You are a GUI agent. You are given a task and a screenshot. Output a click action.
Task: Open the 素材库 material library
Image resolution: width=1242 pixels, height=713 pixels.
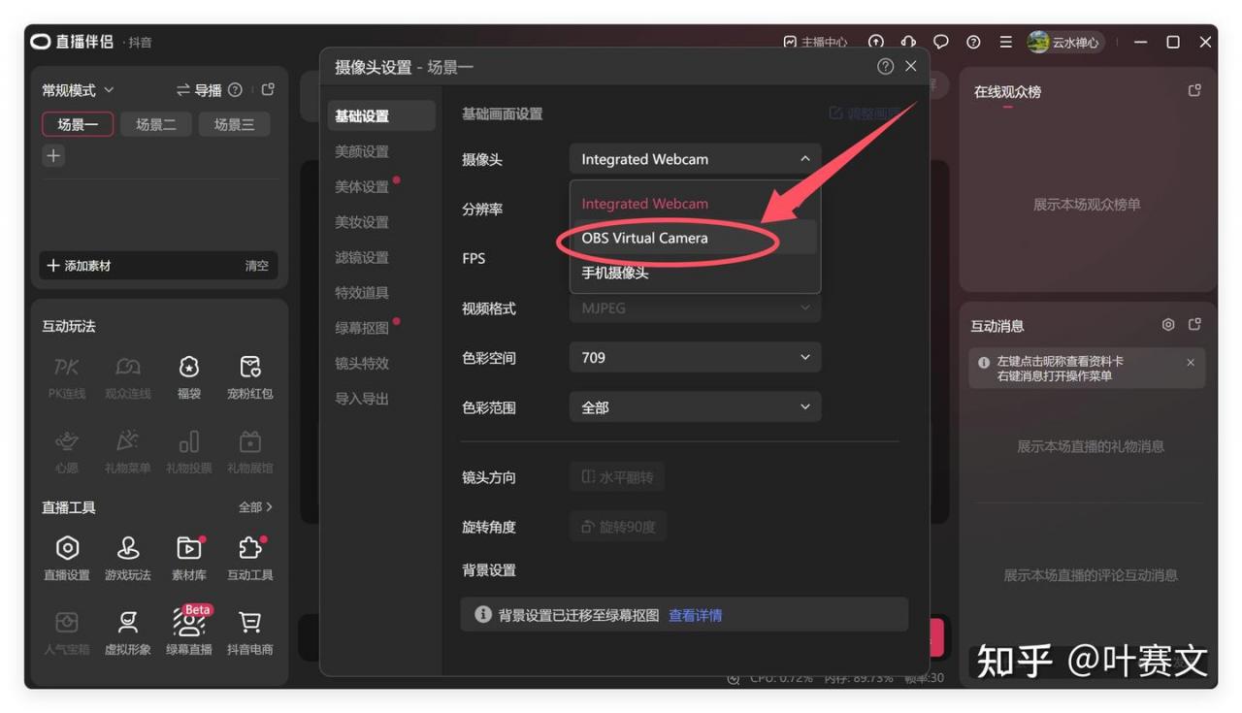click(189, 558)
